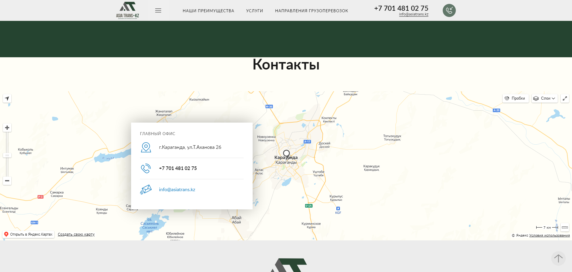Click the Яндекс copyright text
Screen dimensions: 572x272
(520, 235)
